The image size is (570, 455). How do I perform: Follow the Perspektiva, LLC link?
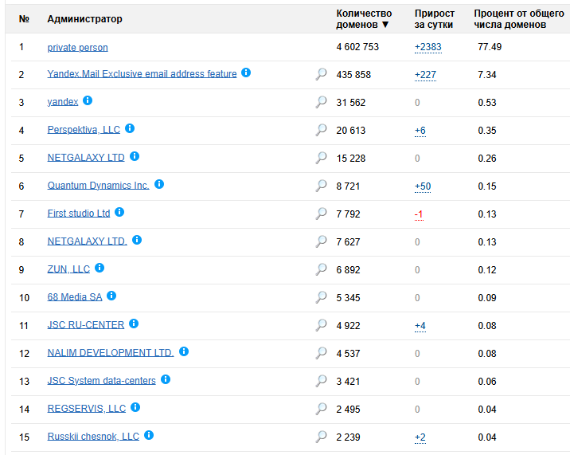pos(84,130)
